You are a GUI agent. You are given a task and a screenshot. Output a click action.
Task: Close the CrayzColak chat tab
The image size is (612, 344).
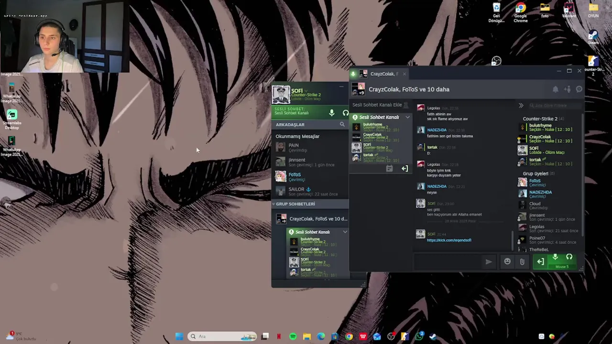[x=404, y=74]
